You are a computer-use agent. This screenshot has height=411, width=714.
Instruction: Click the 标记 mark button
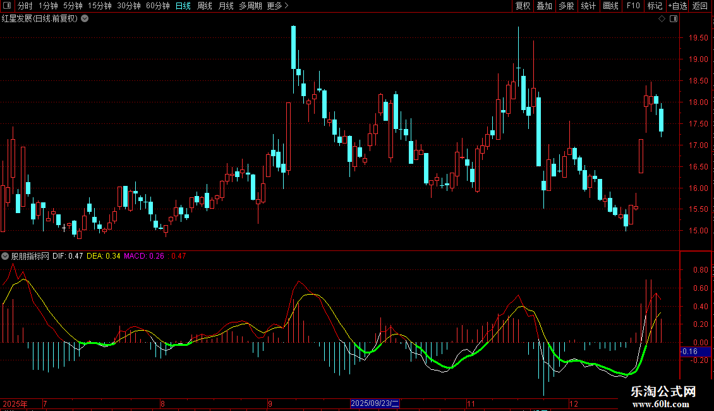pyautogui.click(x=655, y=6)
